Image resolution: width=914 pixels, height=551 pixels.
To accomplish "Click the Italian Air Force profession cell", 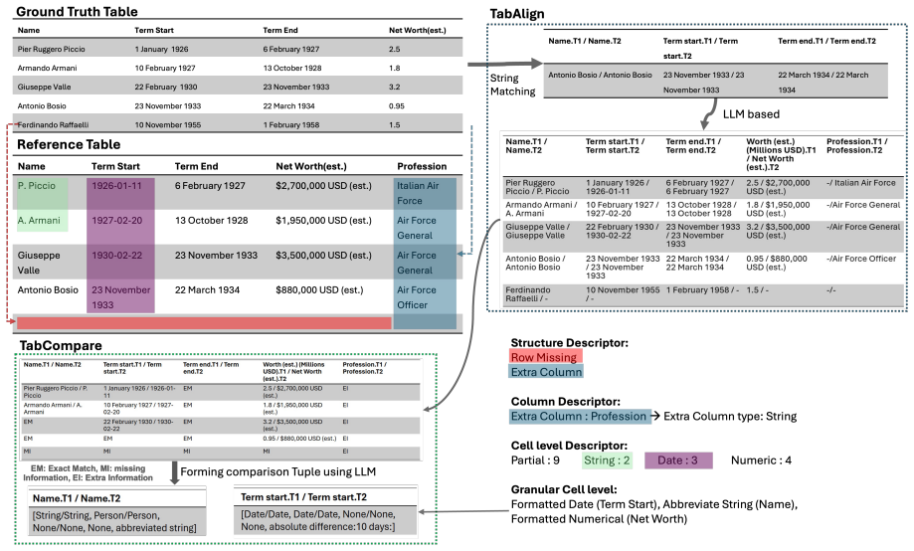I will tap(425, 194).
